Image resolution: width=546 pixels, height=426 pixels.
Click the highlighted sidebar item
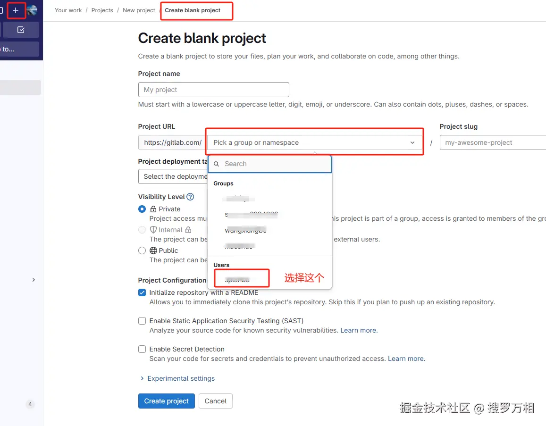[x=20, y=87]
